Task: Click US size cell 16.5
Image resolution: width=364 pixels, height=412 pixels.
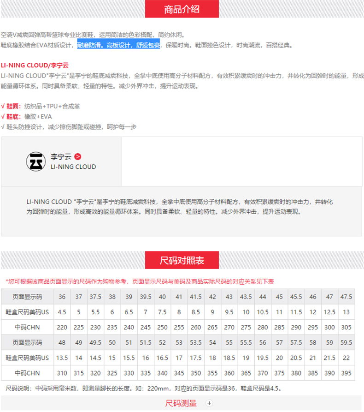Action: [163, 358]
